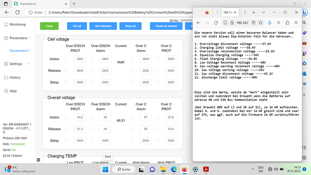Open Microsoft Edge from taskbar
This screenshot has height=175, width=311.
[174, 170]
